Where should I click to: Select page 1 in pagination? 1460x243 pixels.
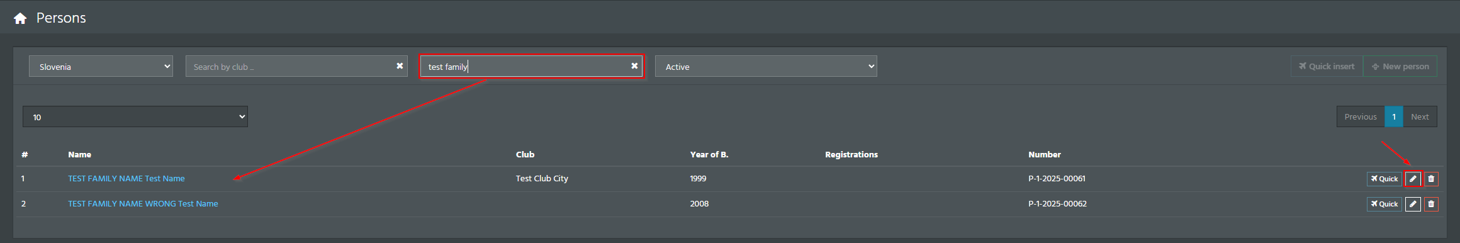point(1394,116)
